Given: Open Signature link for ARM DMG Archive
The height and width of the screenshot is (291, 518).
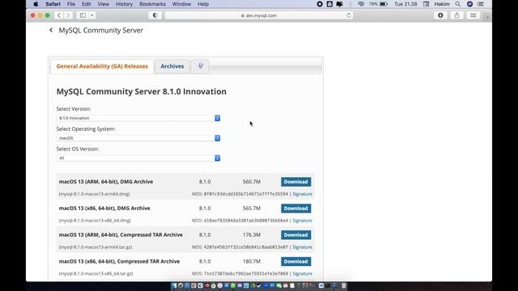Looking at the screenshot, I should pos(302,194).
